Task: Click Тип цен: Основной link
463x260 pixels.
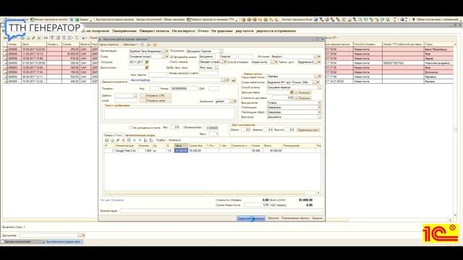Action: tap(111, 200)
